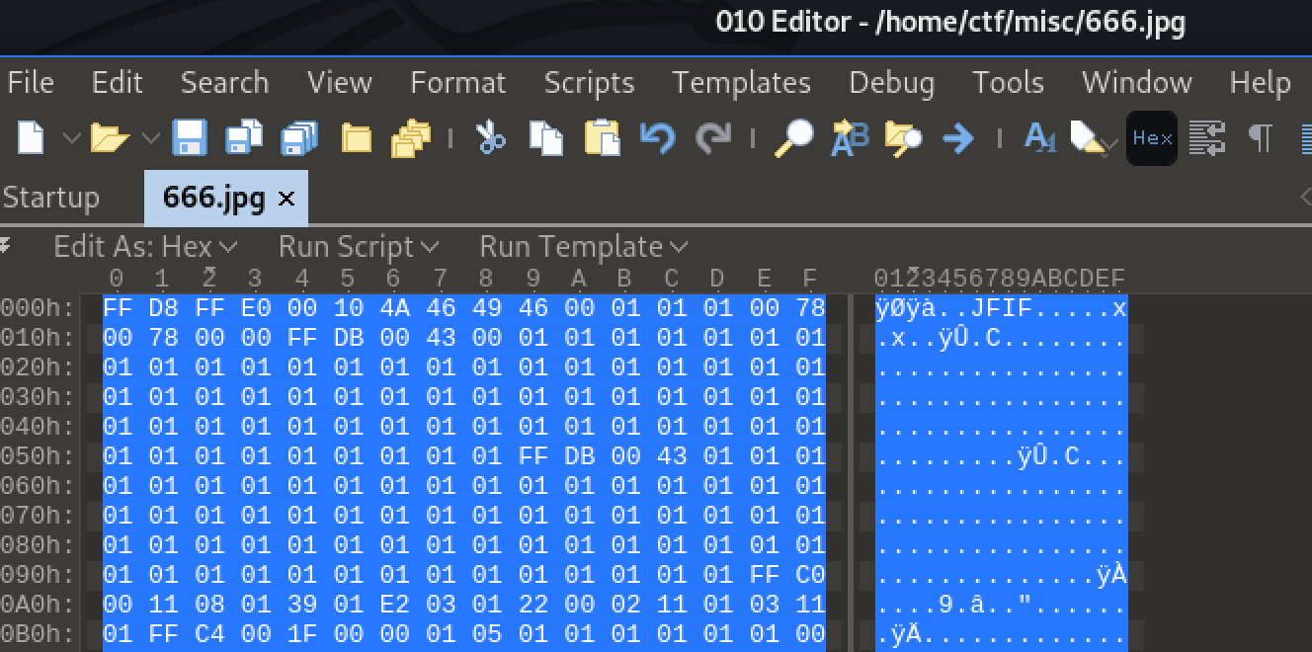
Task: Open the Edit menu
Action: tap(118, 83)
